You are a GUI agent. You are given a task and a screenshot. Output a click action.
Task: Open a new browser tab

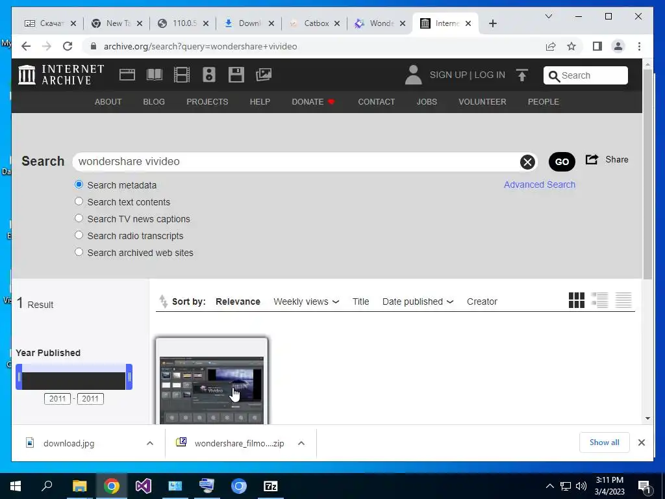[492, 23]
